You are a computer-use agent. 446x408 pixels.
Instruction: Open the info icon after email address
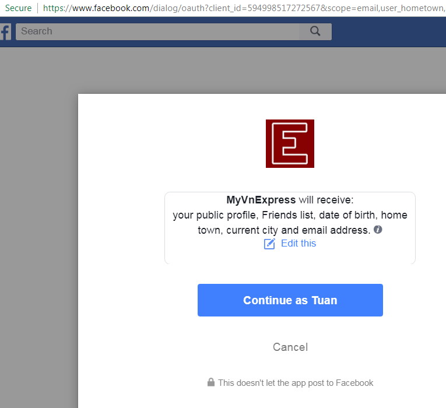click(x=378, y=230)
